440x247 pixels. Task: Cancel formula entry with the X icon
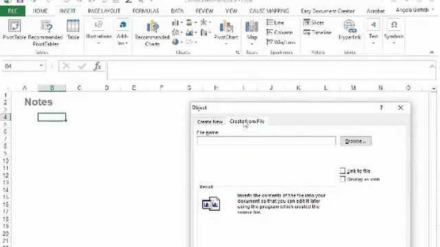67,67
